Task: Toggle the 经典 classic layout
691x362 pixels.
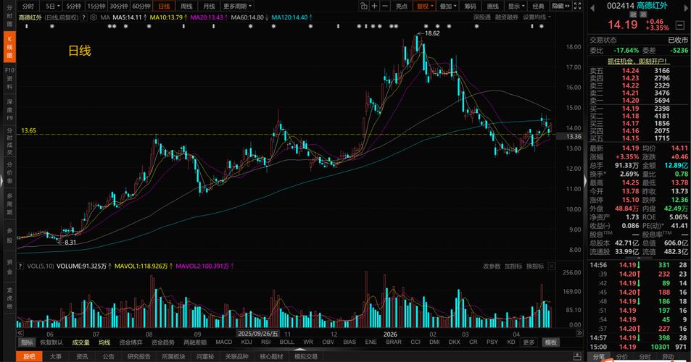Action: tap(539, 7)
